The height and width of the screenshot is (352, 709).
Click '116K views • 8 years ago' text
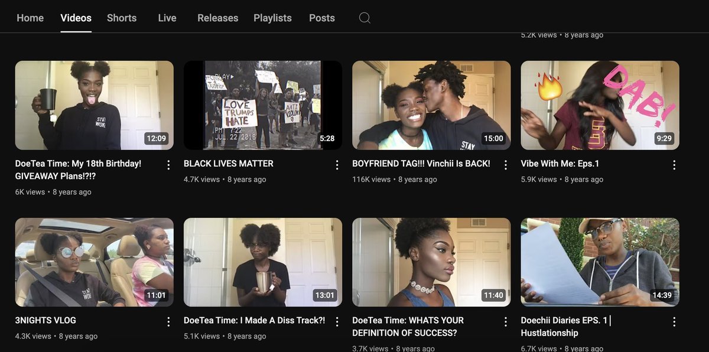[x=395, y=180]
